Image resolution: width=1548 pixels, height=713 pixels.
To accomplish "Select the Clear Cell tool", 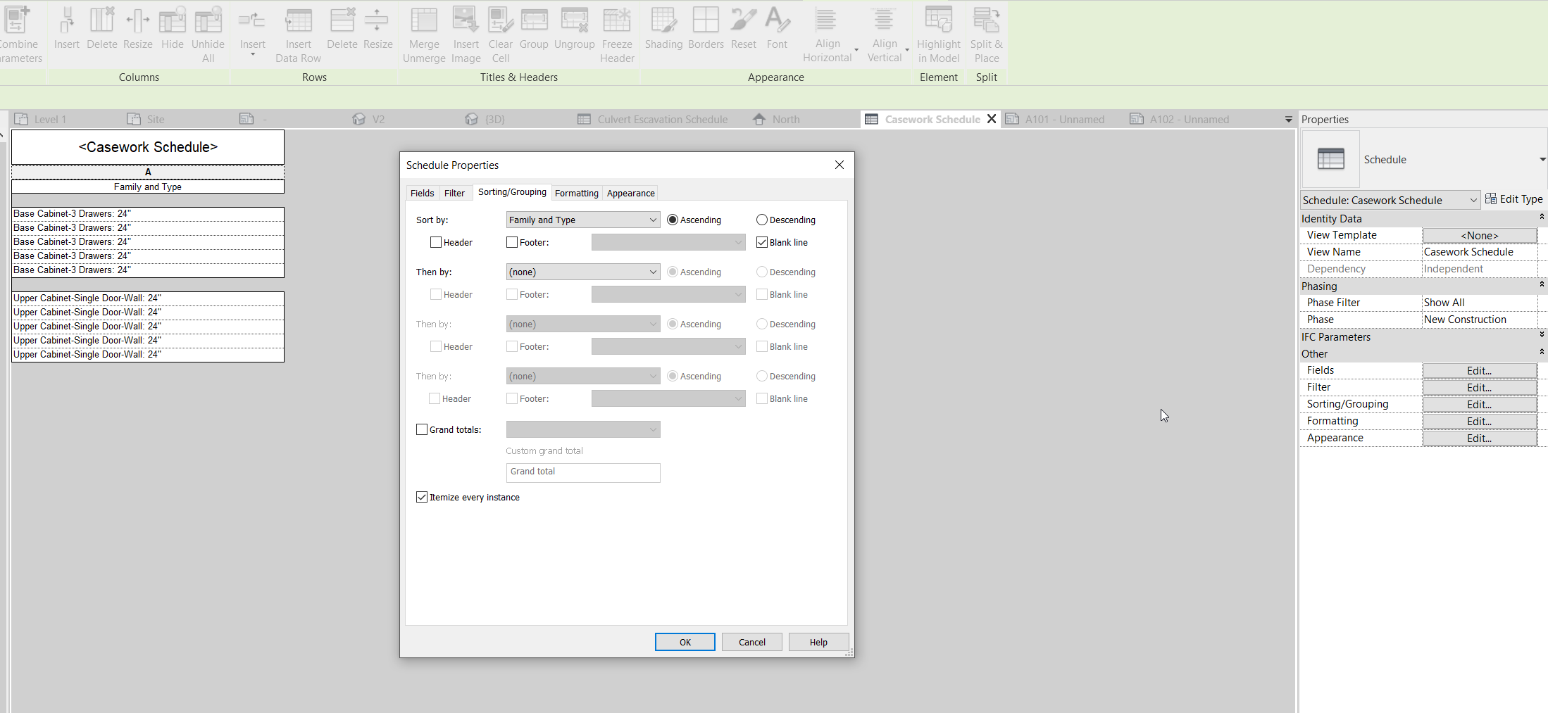I will [x=500, y=33].
